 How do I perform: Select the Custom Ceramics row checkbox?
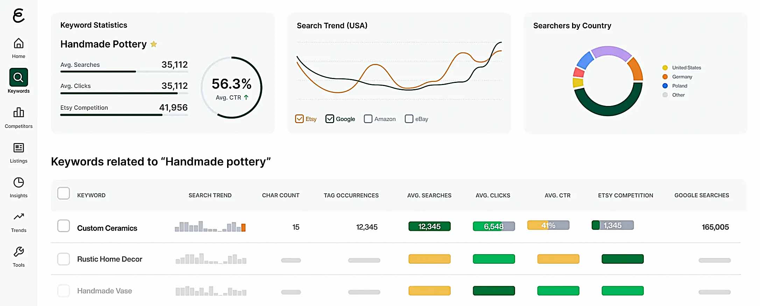[x=64, y=226]
